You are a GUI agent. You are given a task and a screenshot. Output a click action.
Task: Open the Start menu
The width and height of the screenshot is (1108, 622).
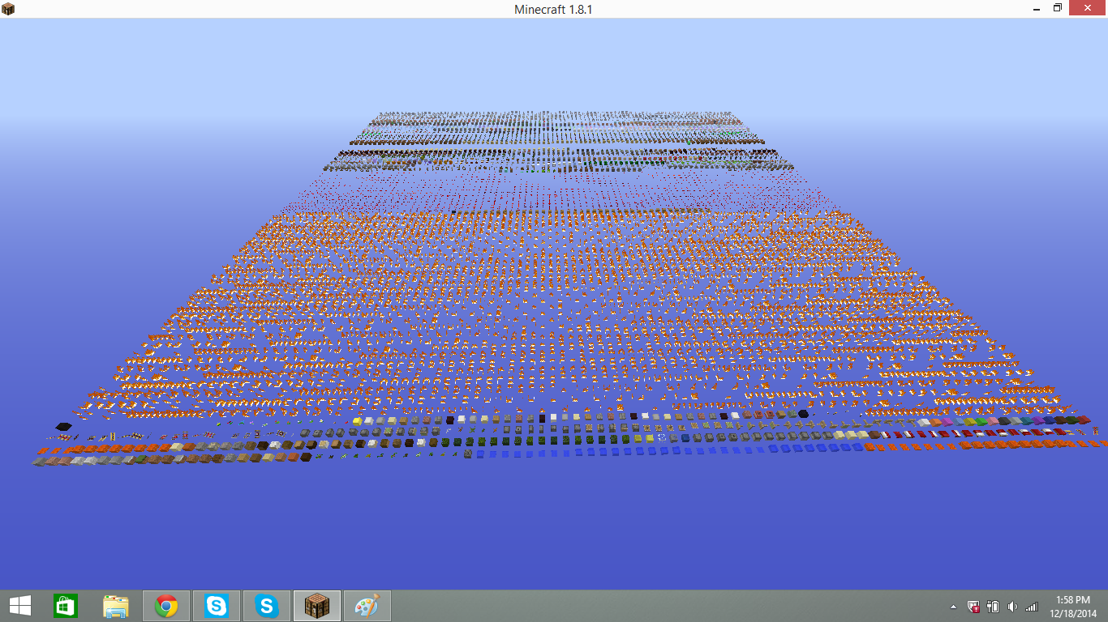(x=19, y=605)
